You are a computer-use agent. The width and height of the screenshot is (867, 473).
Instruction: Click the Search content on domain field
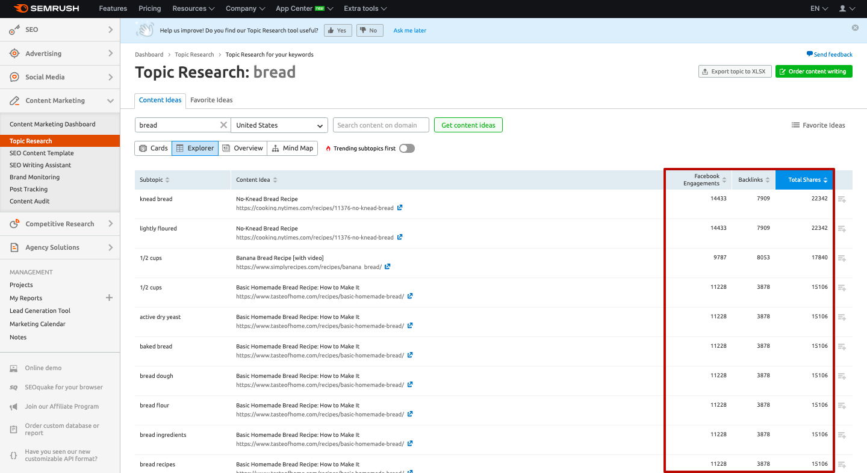click(381, 125)
